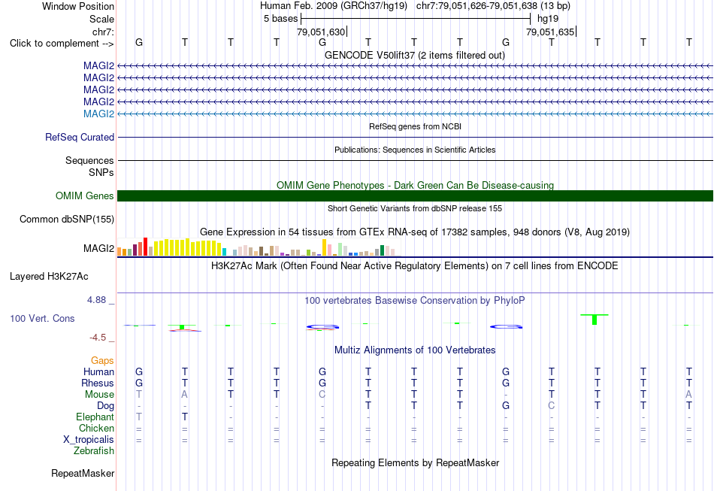Click the 'Zebrafish' species label
This screenshot has height=491, width=714.
coord(94,450)
